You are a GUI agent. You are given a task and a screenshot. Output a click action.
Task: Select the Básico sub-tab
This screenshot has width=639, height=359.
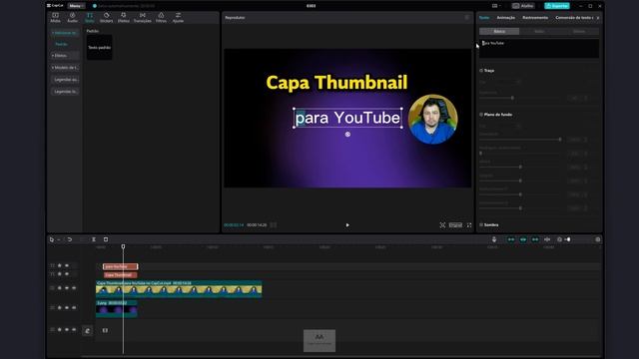499,31
